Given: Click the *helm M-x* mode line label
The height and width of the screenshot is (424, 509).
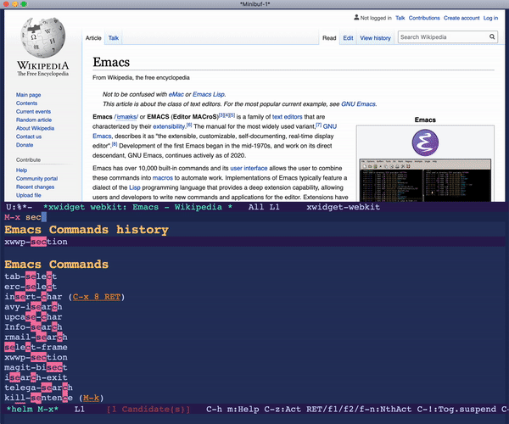Looking at the screenshot, I should 32,409.
